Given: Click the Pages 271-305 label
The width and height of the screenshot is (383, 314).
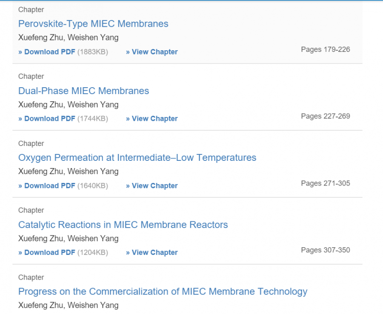Looking at the screenshot, I should 325,183.
